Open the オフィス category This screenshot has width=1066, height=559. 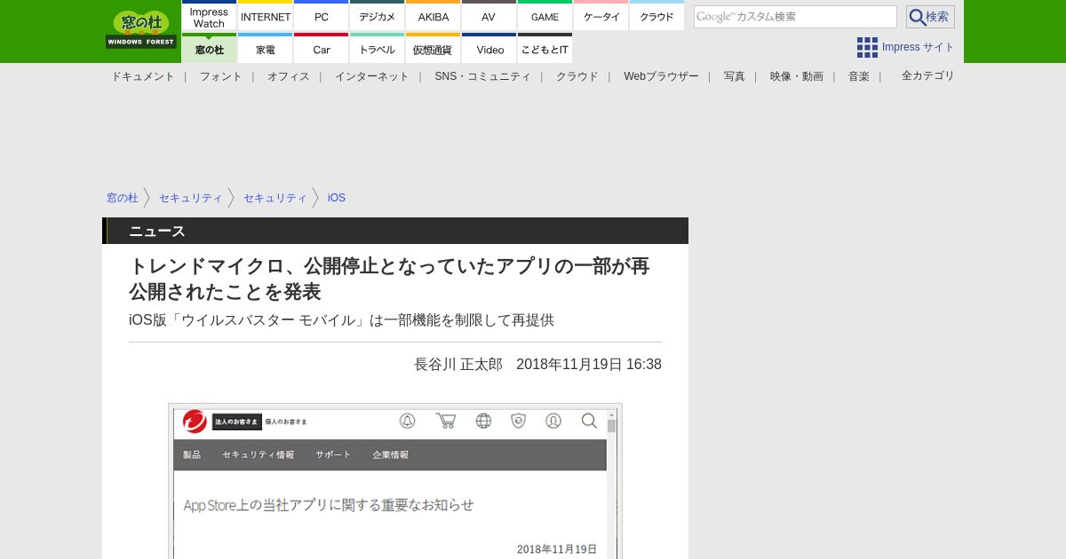point(289,76)
